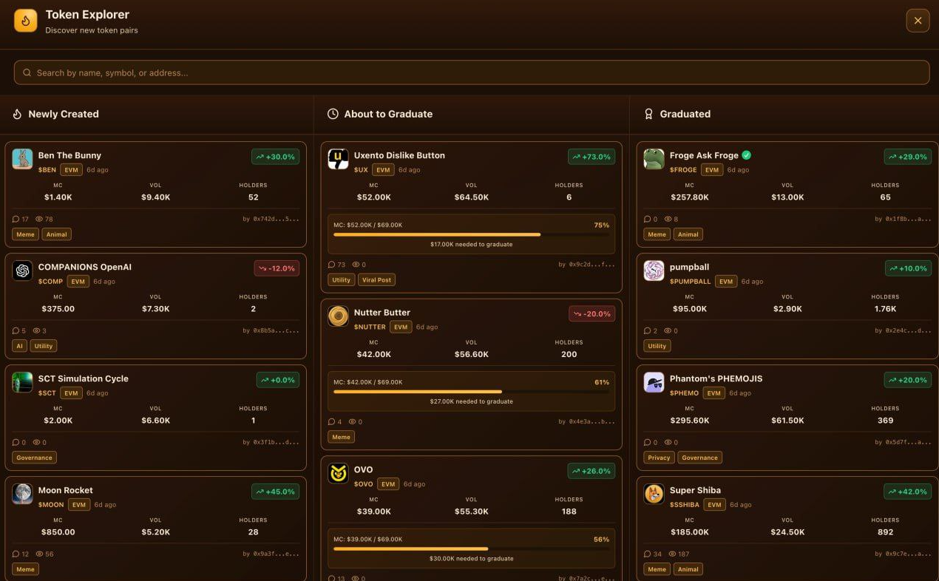
Task: Click the Governance tag on SCT Simulation Cycle
Action: click(x=34, y=458)
